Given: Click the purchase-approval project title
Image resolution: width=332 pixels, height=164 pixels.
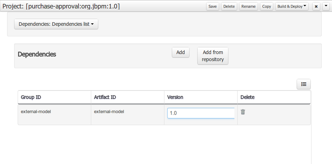Looking at the screenshot, I should [61, 6].
